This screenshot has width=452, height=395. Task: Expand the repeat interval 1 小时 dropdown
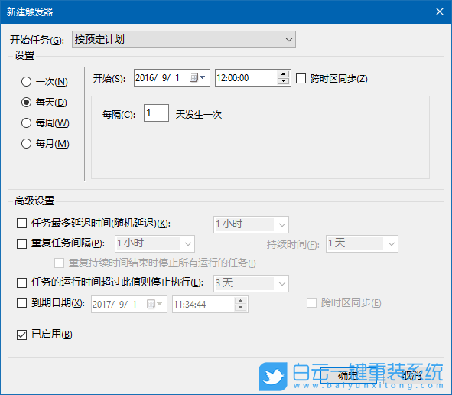[x=154, y=243]
